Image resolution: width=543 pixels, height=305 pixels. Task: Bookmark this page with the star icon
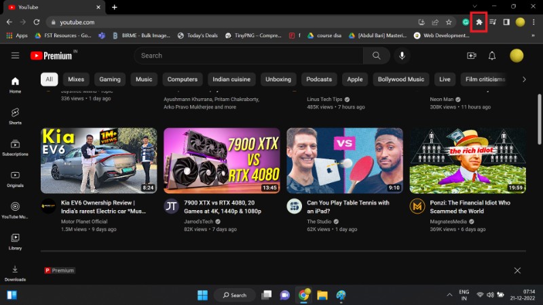(x=449, y=22)
